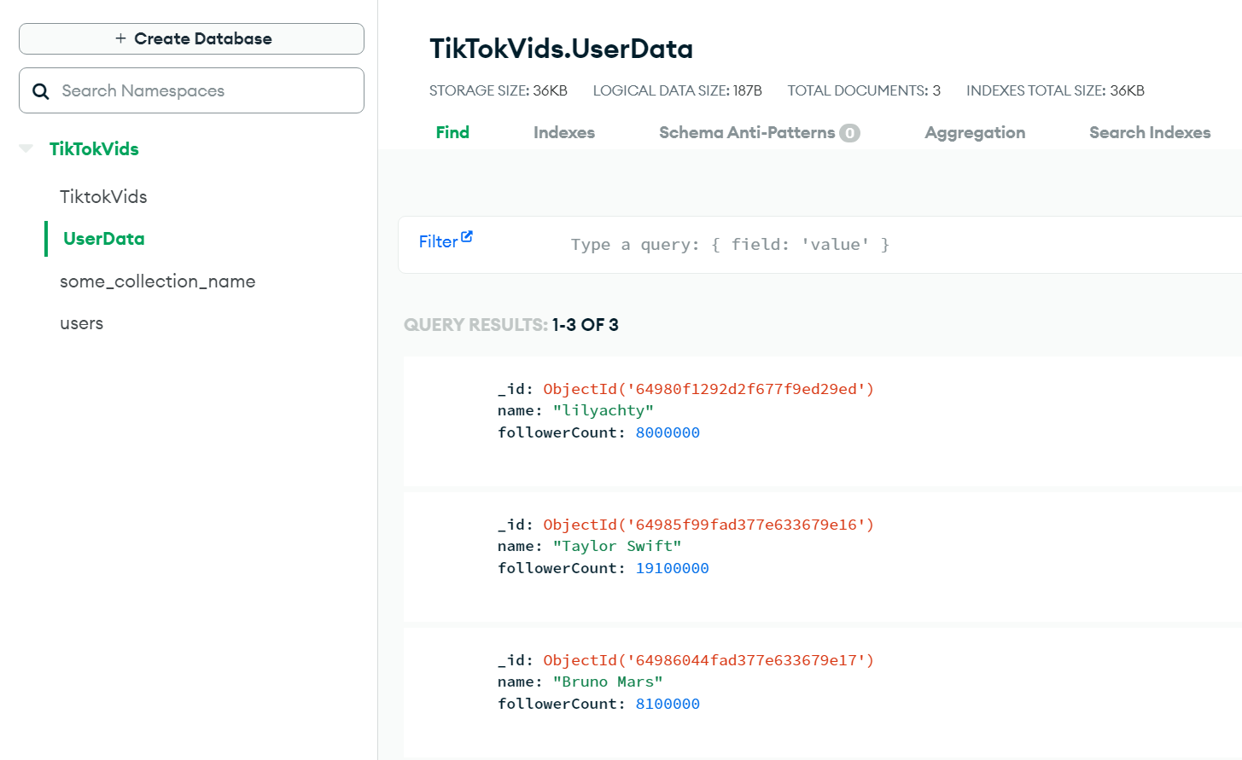This screenshot has height=760, width=1242.
Task: Click the lilyachty document entry
Action: [823, 421]
